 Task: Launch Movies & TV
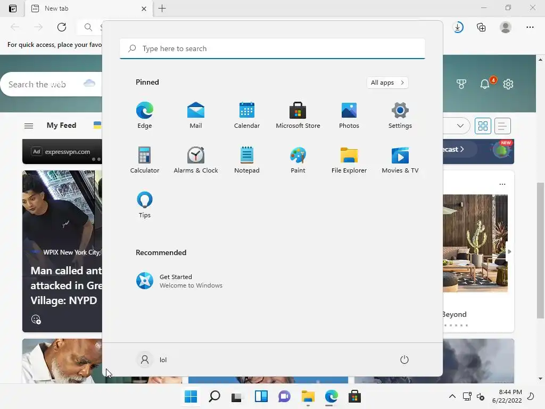pyautogui.click(x=400, y=160)
